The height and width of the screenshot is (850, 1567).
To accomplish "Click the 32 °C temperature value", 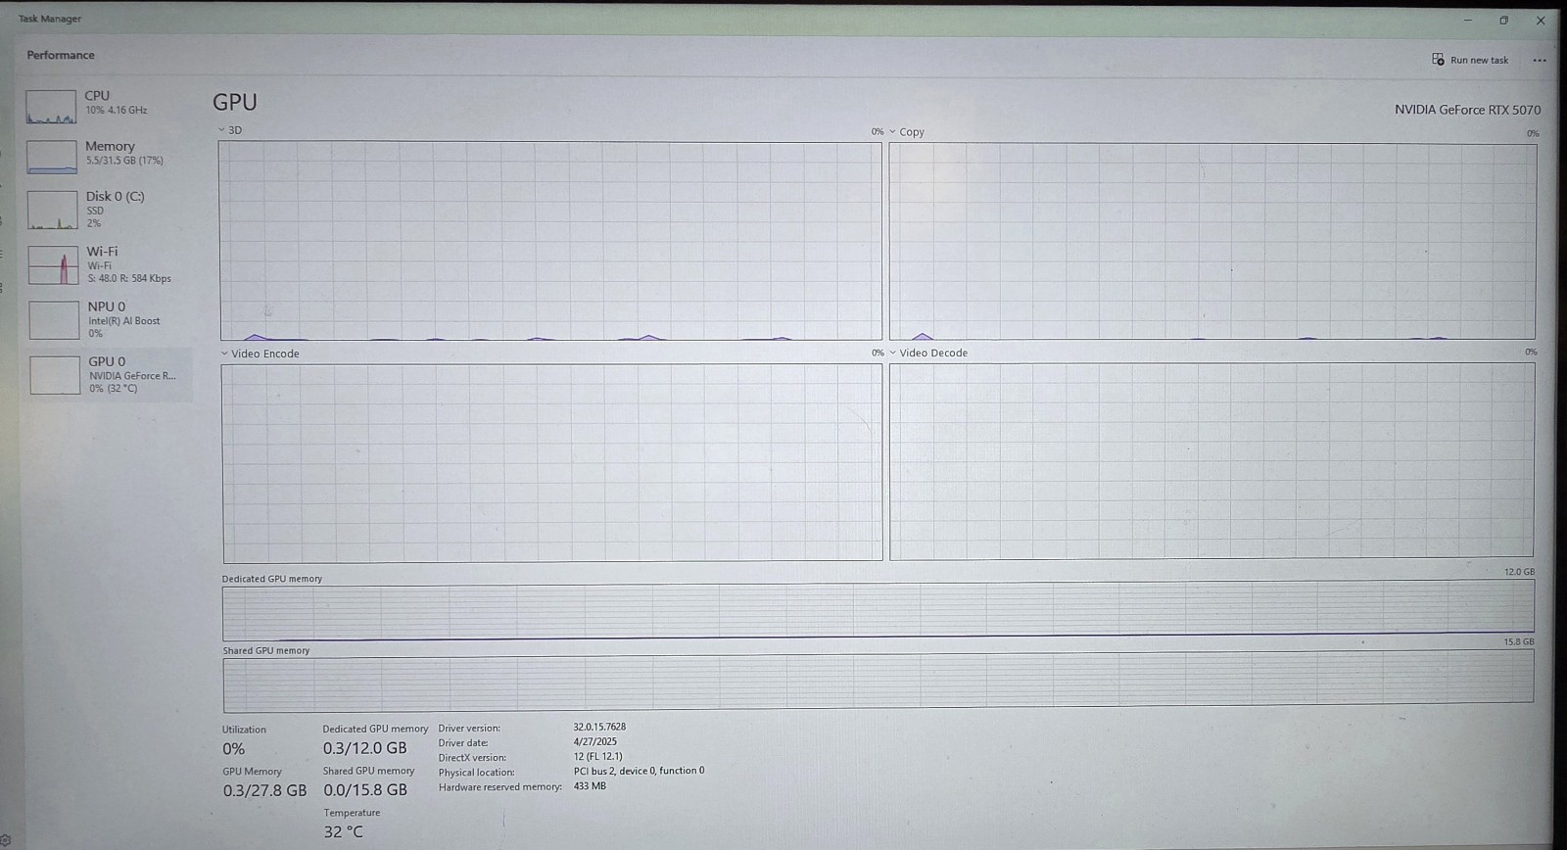I will (344, 831).
